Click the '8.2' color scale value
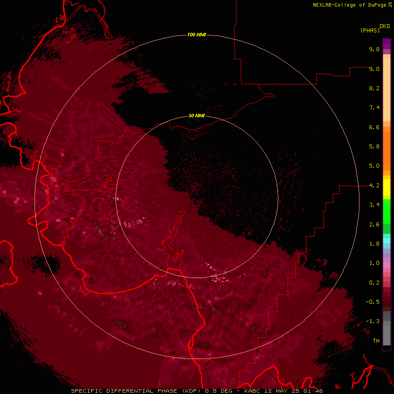Screen dimensions: 394x394 [374, 88]
